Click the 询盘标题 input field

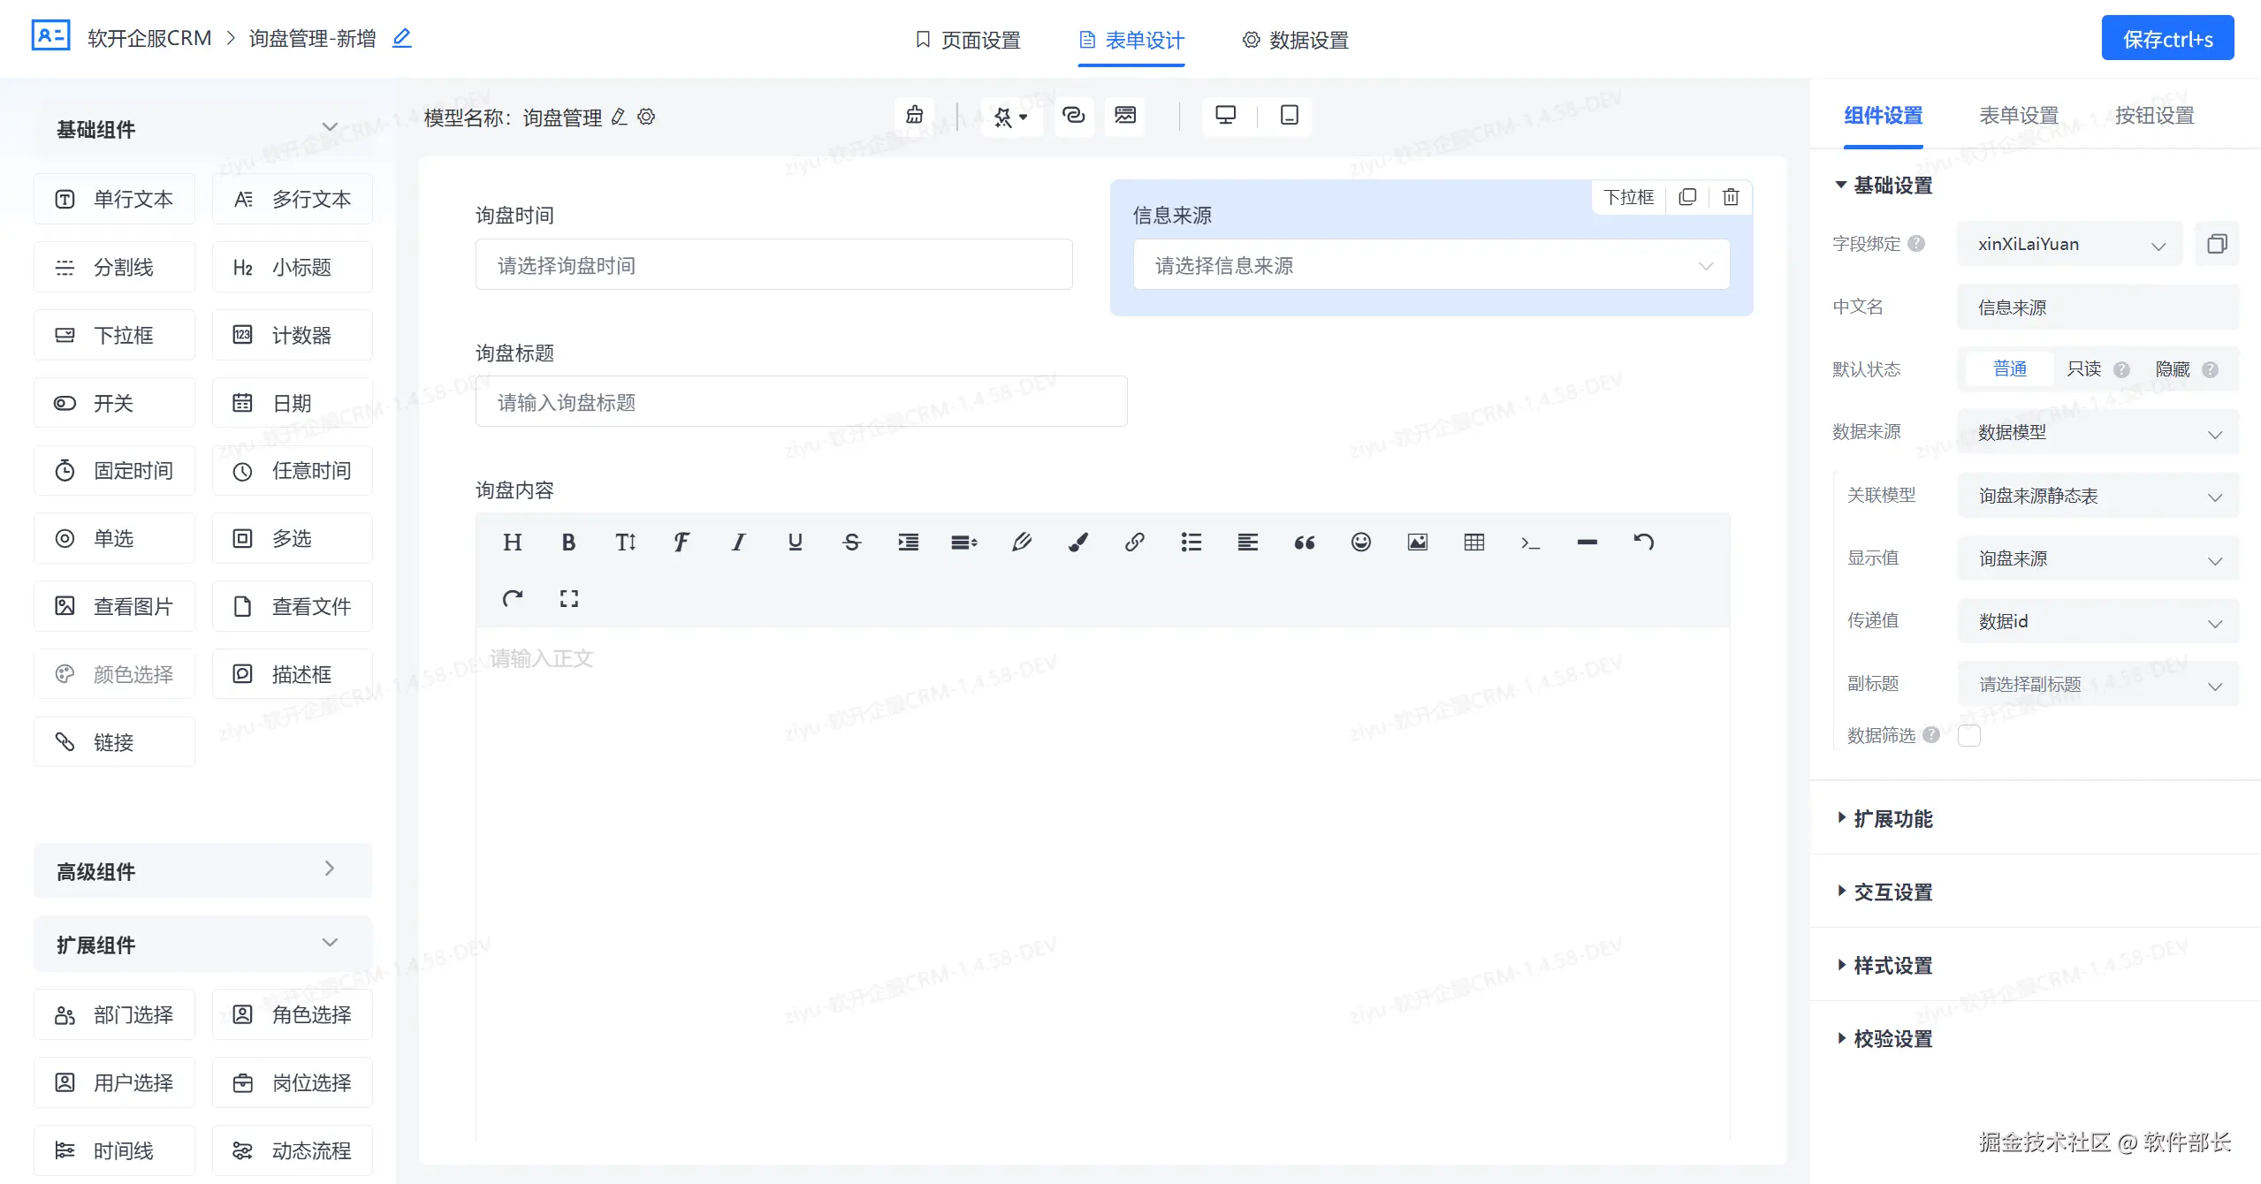[x=801, y=403]
